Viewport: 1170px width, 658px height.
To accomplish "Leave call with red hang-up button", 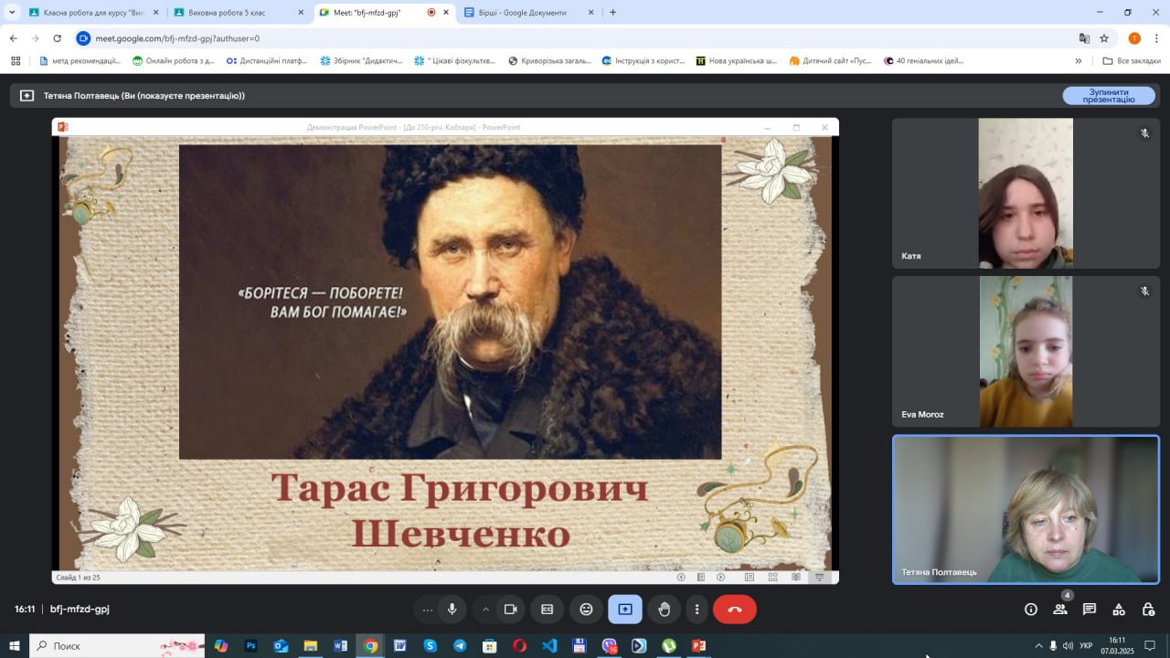I will [x=735, y=610].
